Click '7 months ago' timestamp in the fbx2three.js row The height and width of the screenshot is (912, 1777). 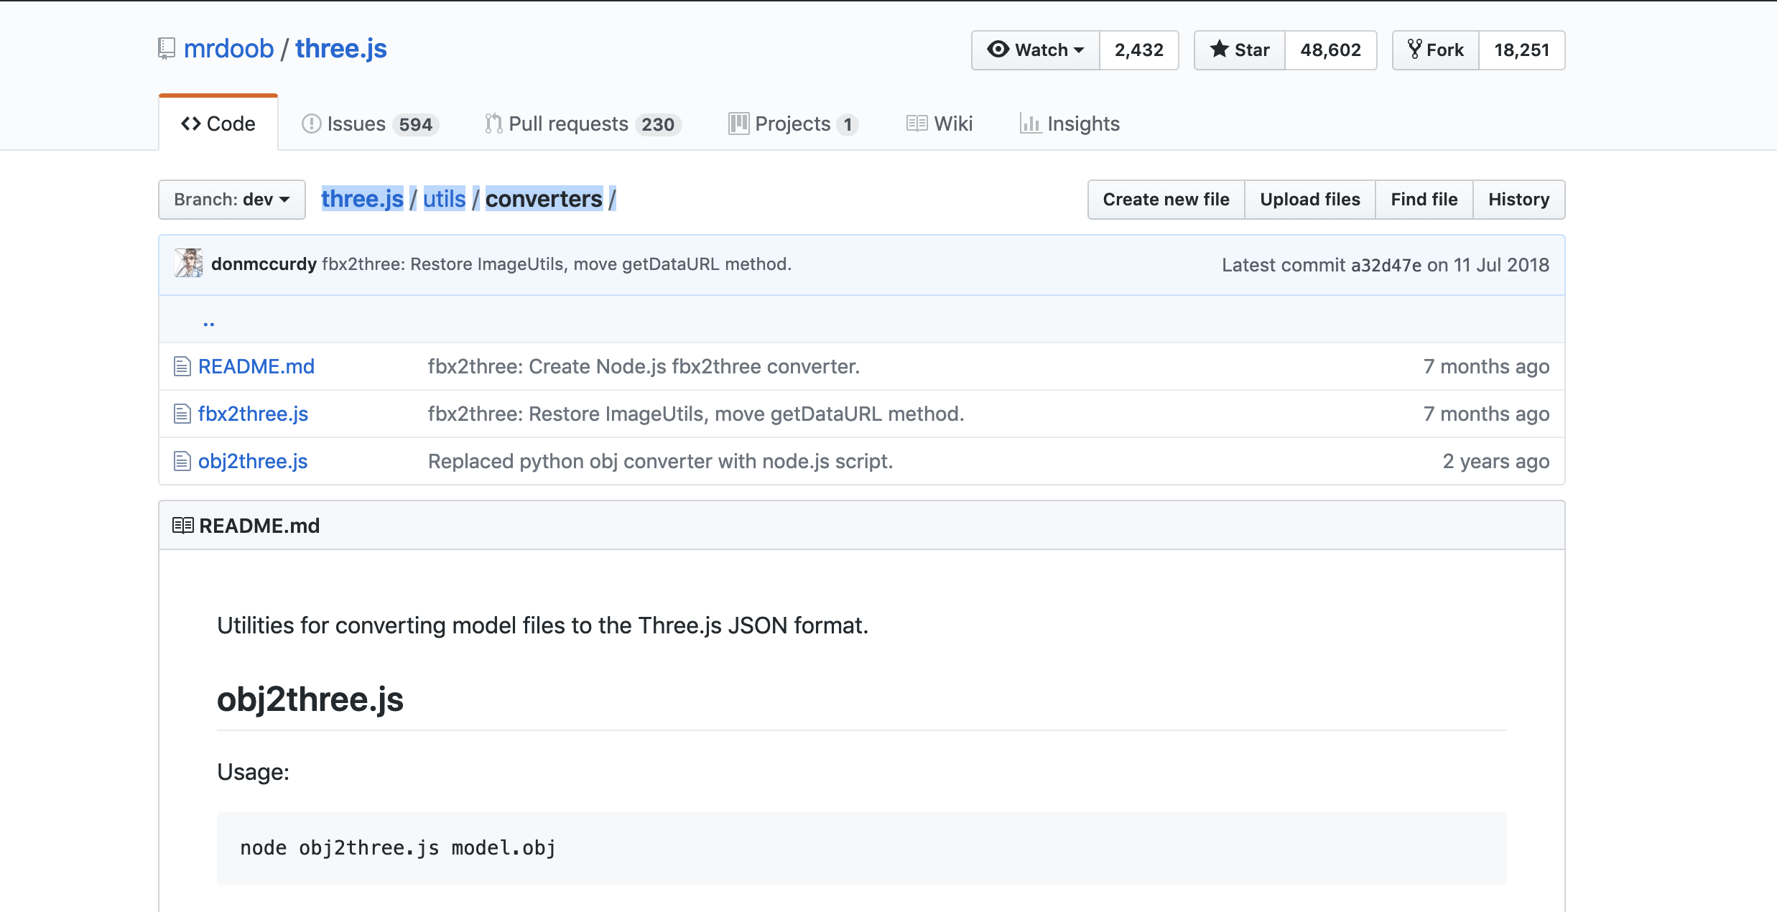[1486, 414]
